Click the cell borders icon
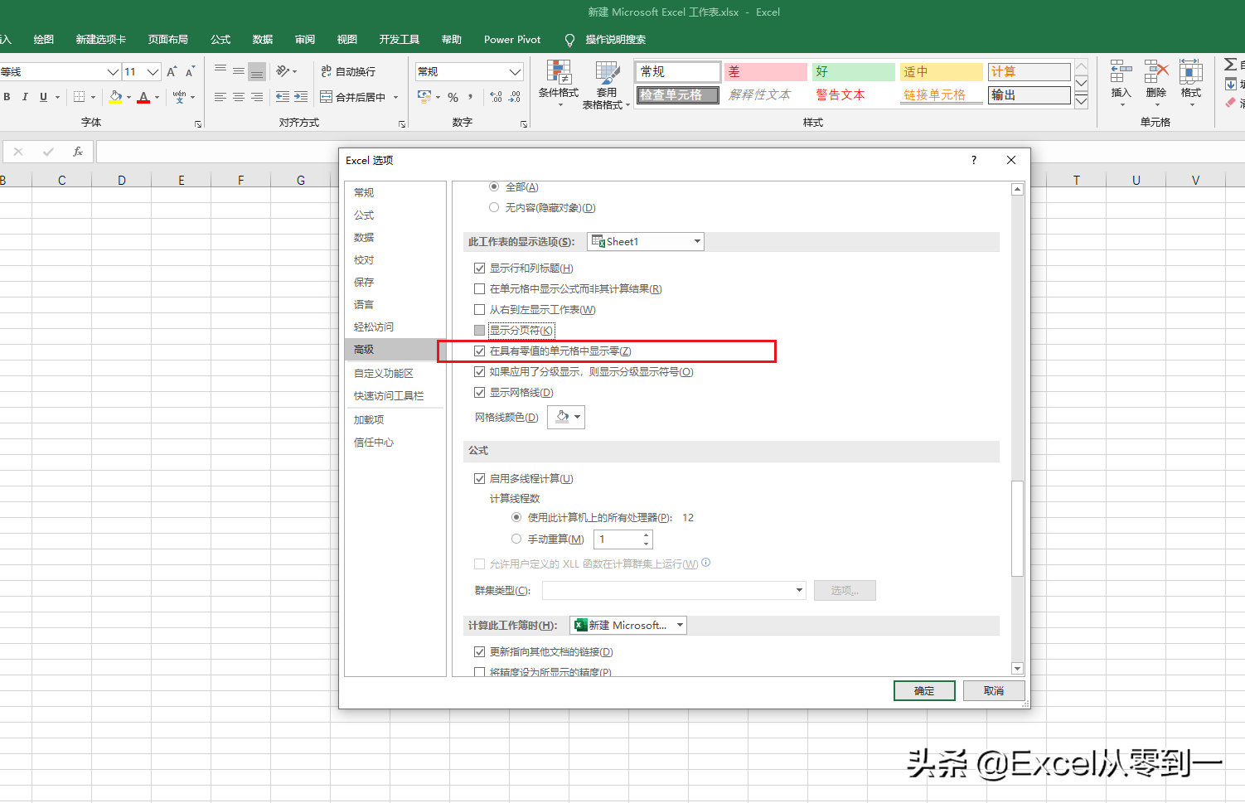1245x803 pixels. (79, 97)
